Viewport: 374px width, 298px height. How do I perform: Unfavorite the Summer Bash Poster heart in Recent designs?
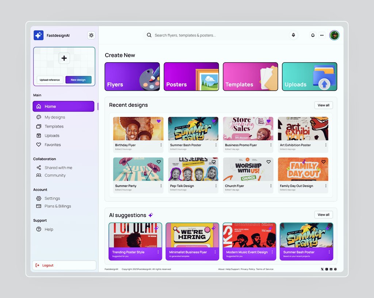[214, 121]
